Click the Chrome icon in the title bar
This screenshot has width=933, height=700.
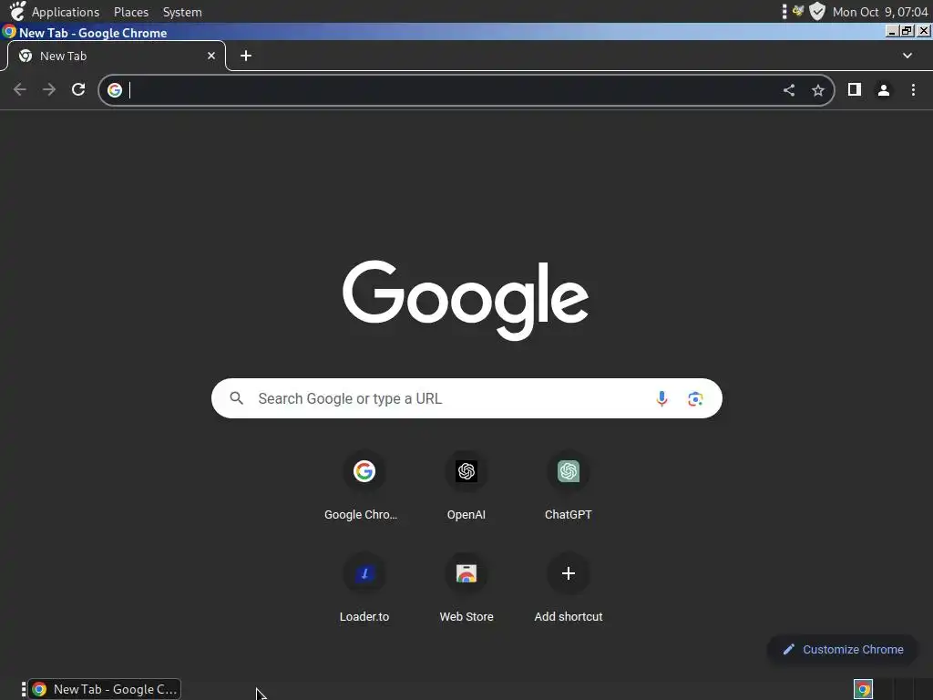coord(9,32)
